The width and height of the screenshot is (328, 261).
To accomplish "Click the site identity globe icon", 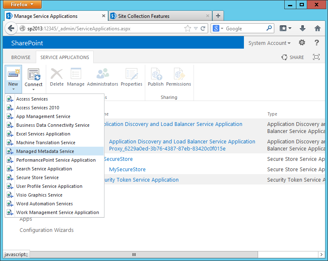I will 22,28.
